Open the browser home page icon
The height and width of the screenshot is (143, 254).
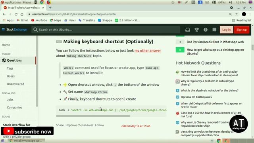22,14
